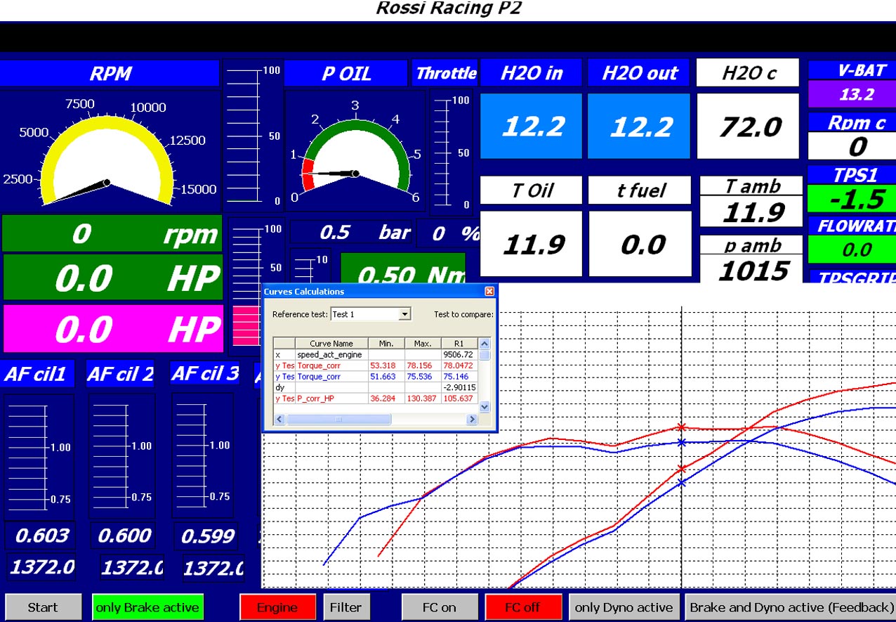Select the speed_act_engine row
The width and height of the screenshot is (896, 622).
coord(376,355)
